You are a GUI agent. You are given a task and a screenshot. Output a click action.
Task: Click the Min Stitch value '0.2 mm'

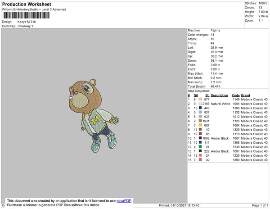click(x=216, y=78)
